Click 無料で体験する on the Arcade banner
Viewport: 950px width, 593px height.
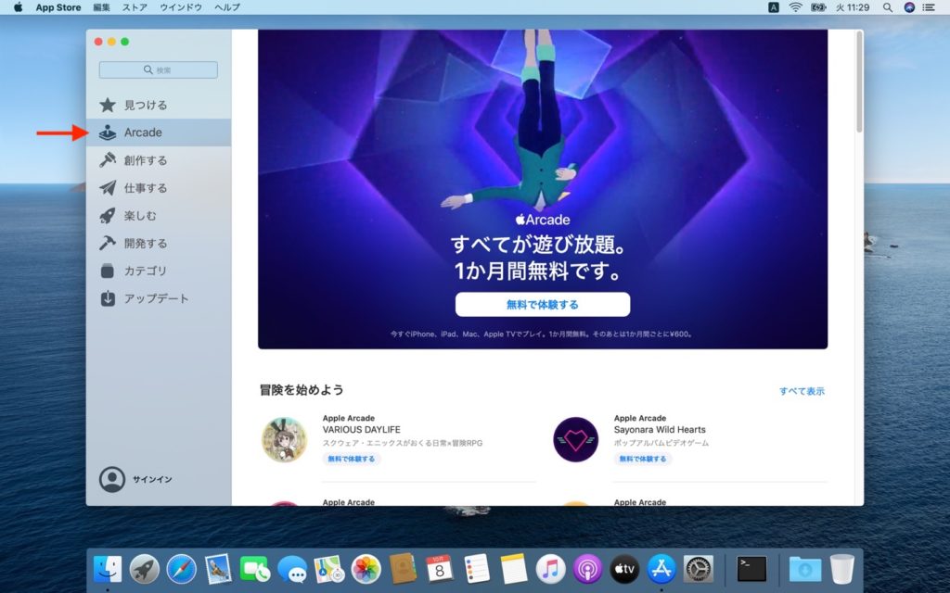point(542,303)
